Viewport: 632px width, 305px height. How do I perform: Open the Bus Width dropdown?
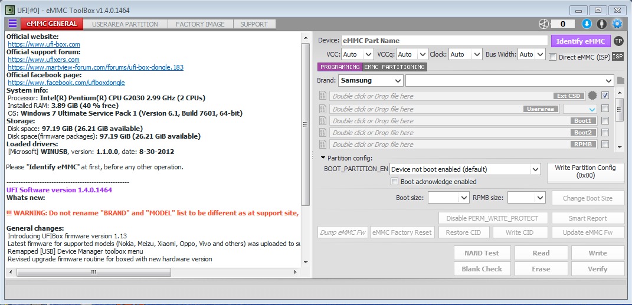click(x=532, y=54)
